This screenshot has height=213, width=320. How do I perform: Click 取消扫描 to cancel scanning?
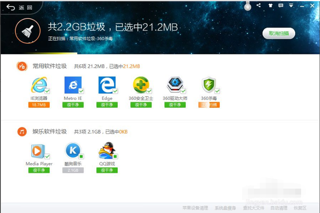279,33
